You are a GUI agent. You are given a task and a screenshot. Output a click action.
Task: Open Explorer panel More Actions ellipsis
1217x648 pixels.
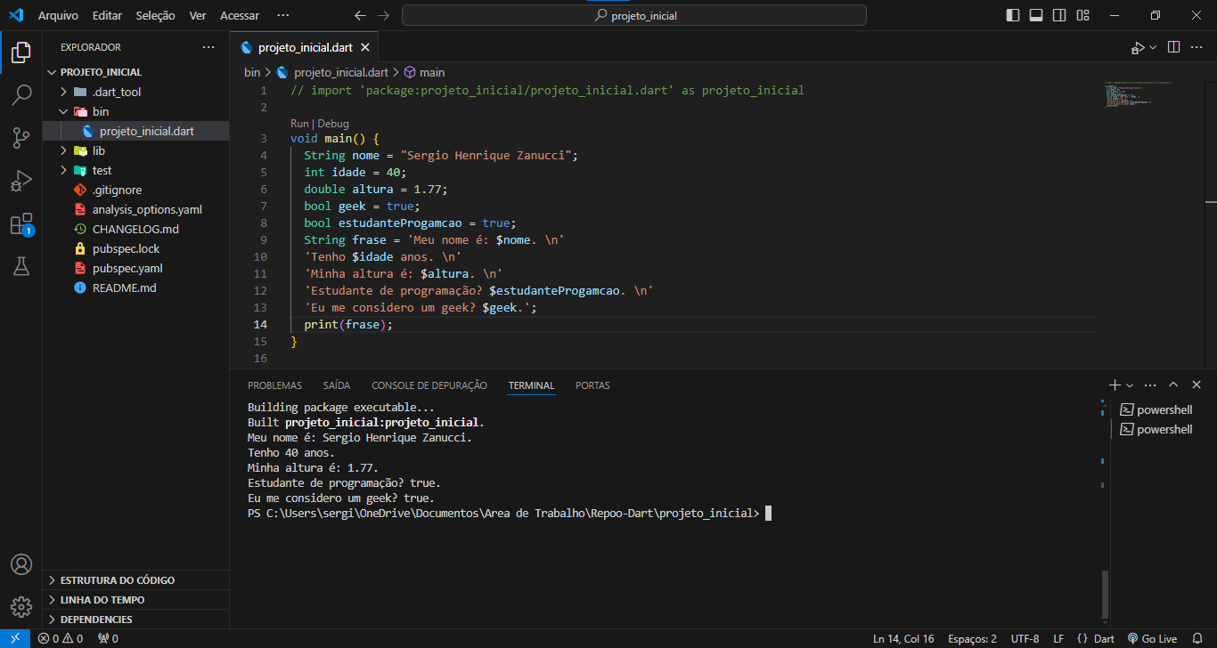click(208, 47)
